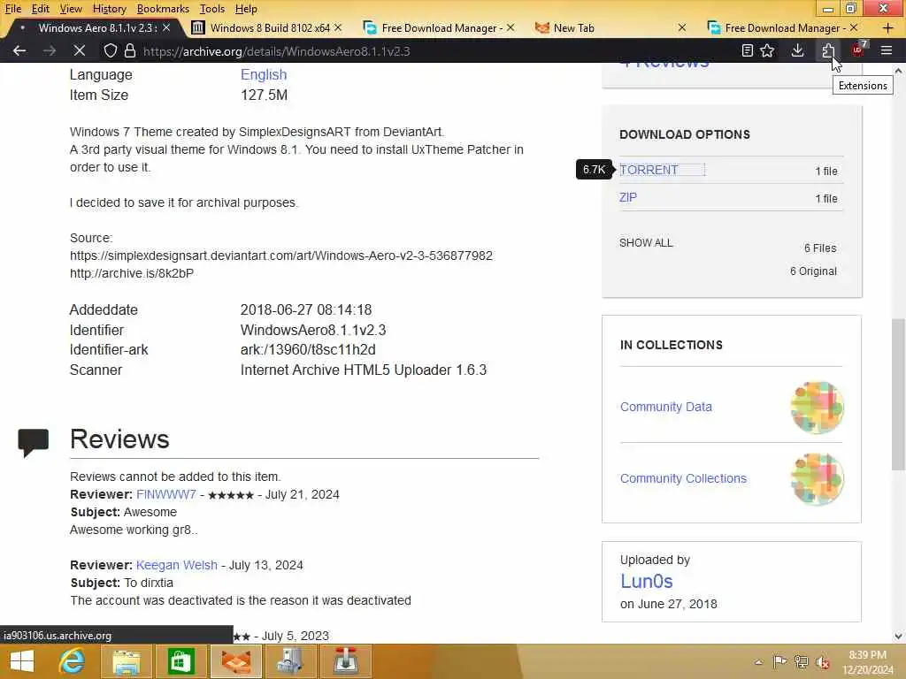Open the uBlock Origin extension icon
This screenshot has height=679, width=906.
tap(857, 50)
